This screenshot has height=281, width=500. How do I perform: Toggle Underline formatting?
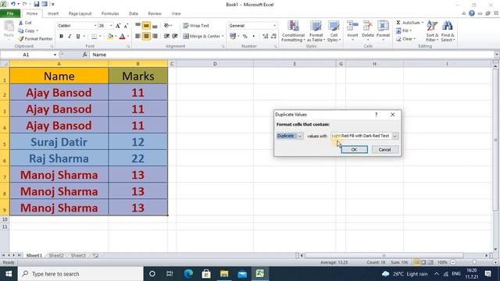click(x=78, y=37)
